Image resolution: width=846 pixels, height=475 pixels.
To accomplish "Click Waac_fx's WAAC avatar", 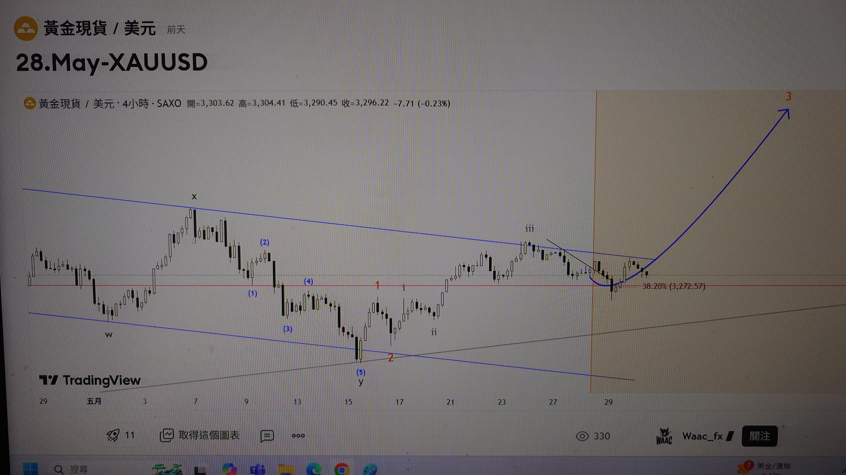I will point(664,436).
